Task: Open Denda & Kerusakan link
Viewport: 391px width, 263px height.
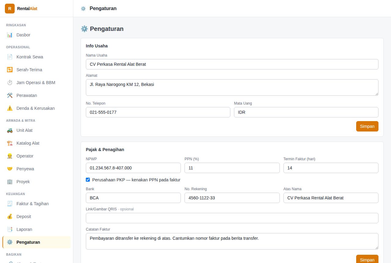Action: (36, 108)
